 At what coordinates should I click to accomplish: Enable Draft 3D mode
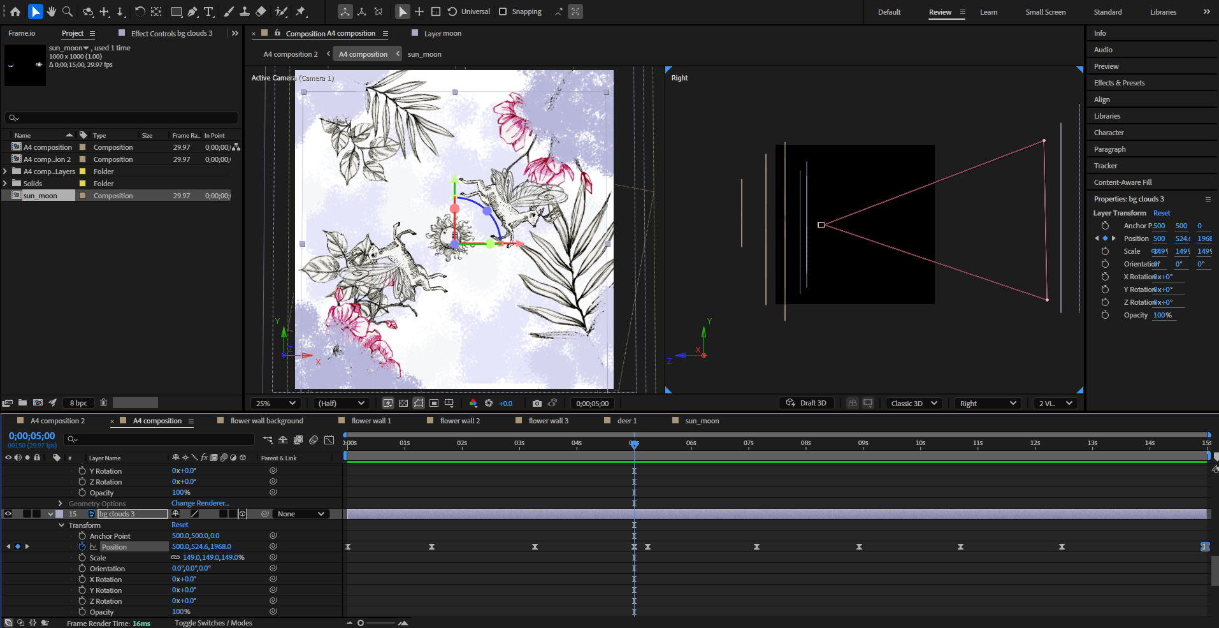tap(806, 403)
